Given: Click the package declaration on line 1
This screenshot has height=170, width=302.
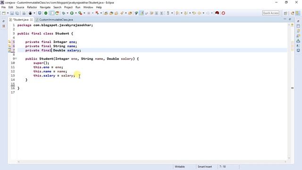Looking at the screenshot, I should (x=55, y=25).
